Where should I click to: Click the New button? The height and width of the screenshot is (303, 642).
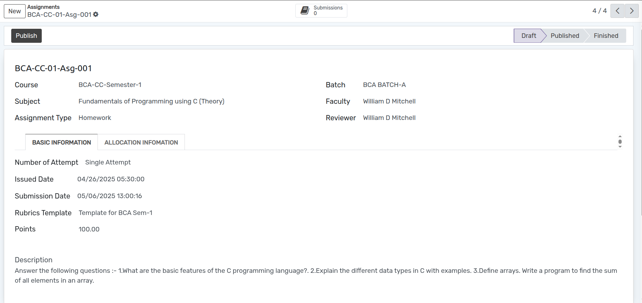[15, 11]
